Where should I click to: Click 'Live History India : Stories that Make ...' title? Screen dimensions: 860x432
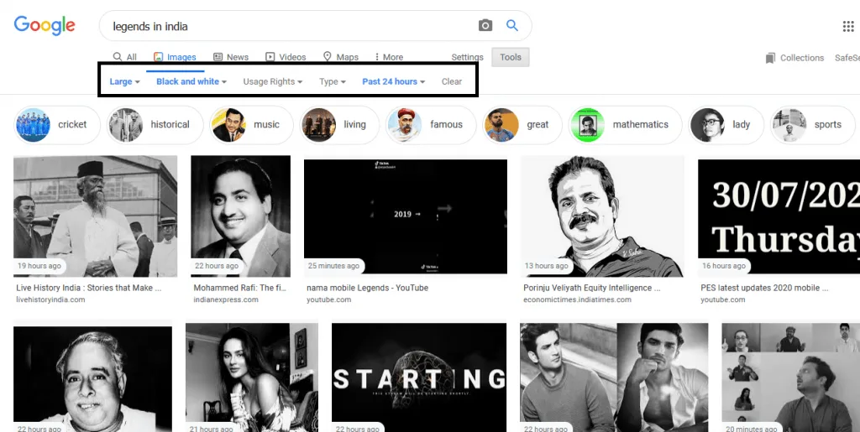click(89, 288)
